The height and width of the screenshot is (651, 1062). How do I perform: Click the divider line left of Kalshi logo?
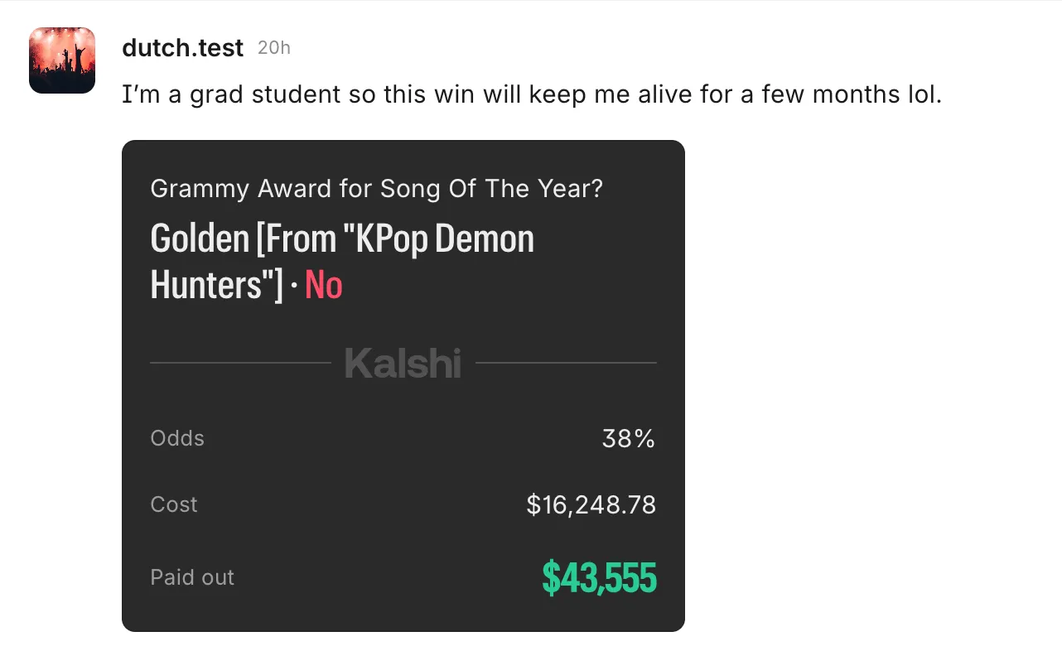240,363
